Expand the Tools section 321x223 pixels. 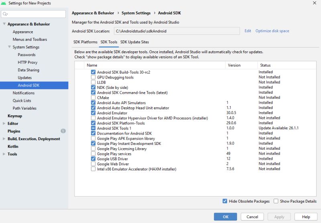pos(4,154)
